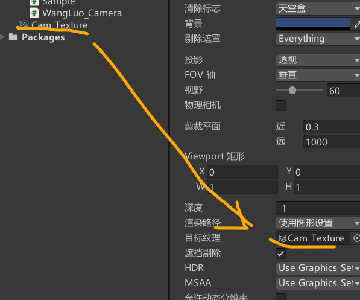The image size is (360, 300).
Task: Click the Viewport Y field
Action: click(x=327, y=172)
